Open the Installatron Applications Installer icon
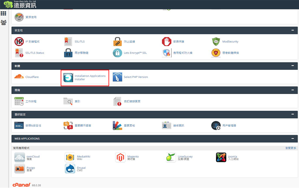The image size is (299, 188). click(68, 77)
